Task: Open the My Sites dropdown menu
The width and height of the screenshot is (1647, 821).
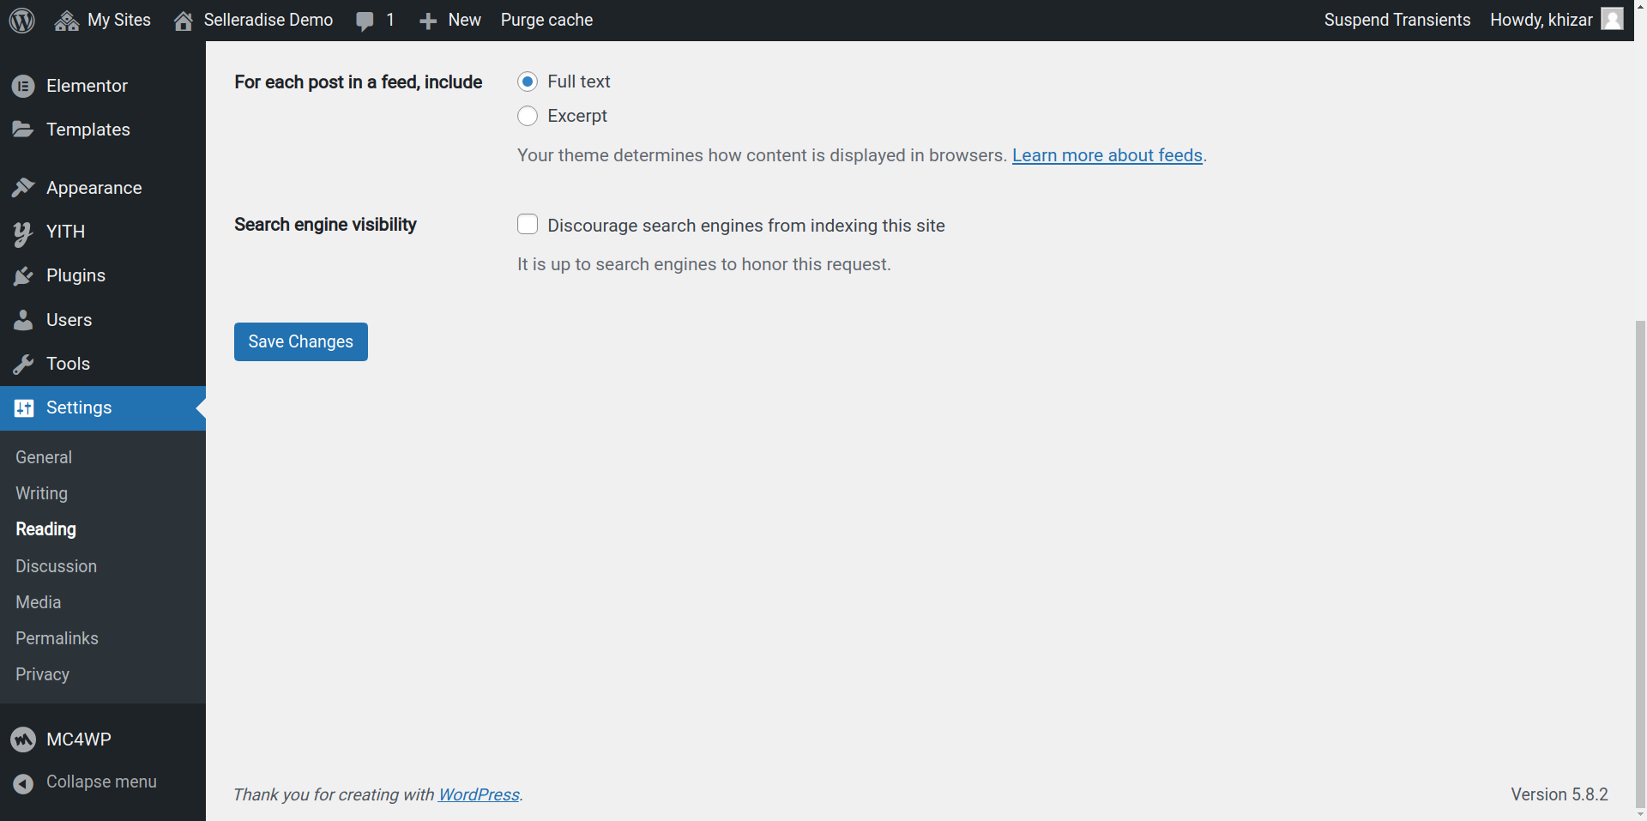Action: pyautogui.click(x=103, y=20)
